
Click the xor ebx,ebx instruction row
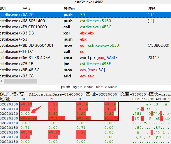[x=86, y=33]
